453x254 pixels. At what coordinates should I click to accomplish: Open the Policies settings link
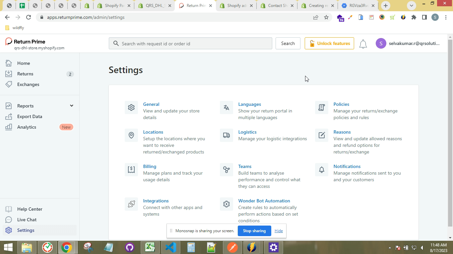pyautogui.click(x=341, y=104)
